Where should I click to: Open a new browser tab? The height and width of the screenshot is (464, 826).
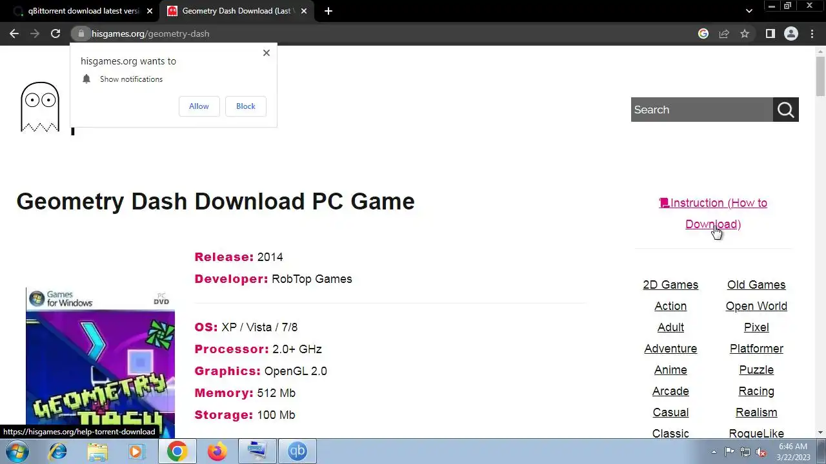point(328,11)
